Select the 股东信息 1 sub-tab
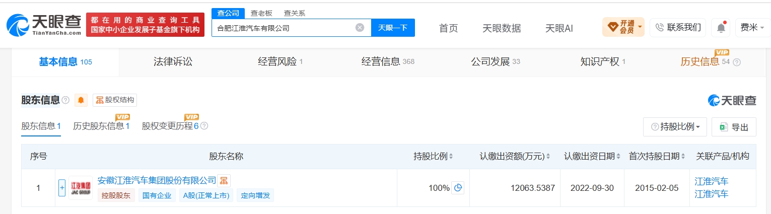 tap(41, 126)
